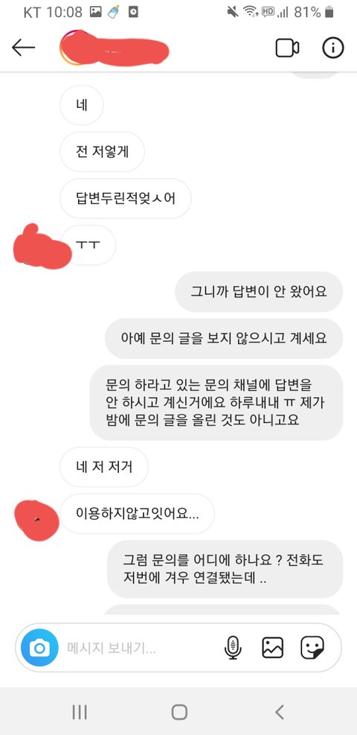Open the blue camera button in the message bar
Screen dimensions: 357x735
(39, 648)
